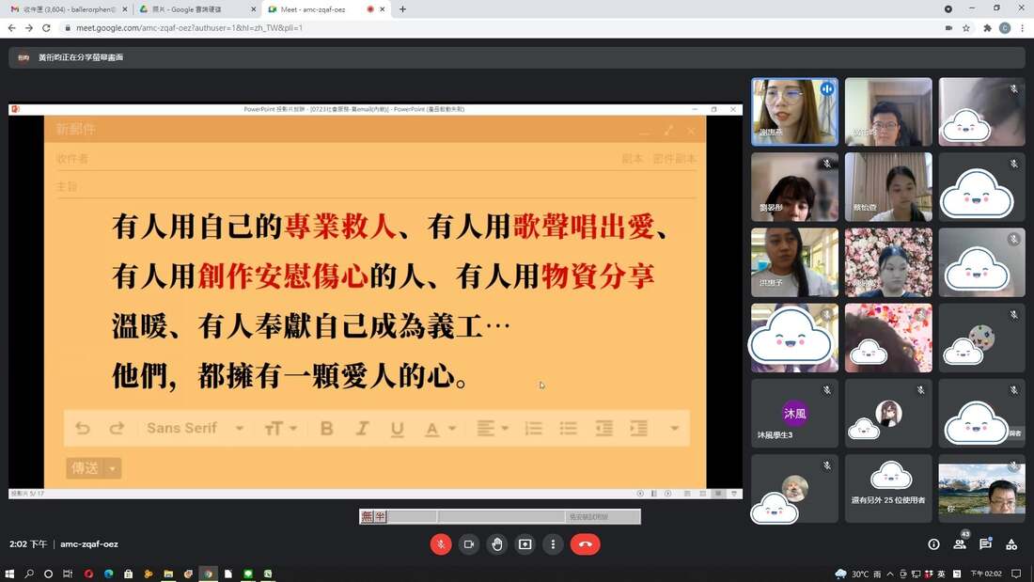Screen dimensions: 1034x582
Task: Click Italic icon in the slide toolbar
Action: pyautogui.click(x=361, y=429)
